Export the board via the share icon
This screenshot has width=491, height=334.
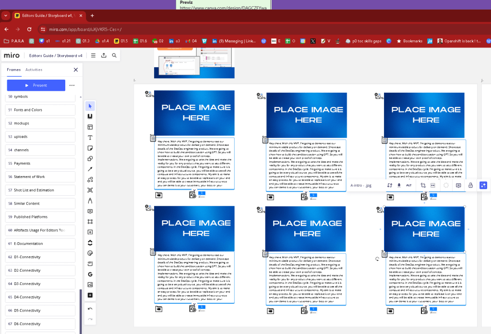[x=104, y=55]
